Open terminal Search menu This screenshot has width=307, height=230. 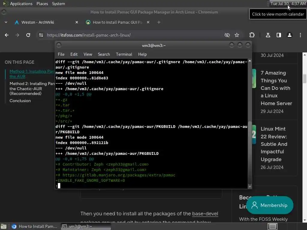tap(104, 55)
